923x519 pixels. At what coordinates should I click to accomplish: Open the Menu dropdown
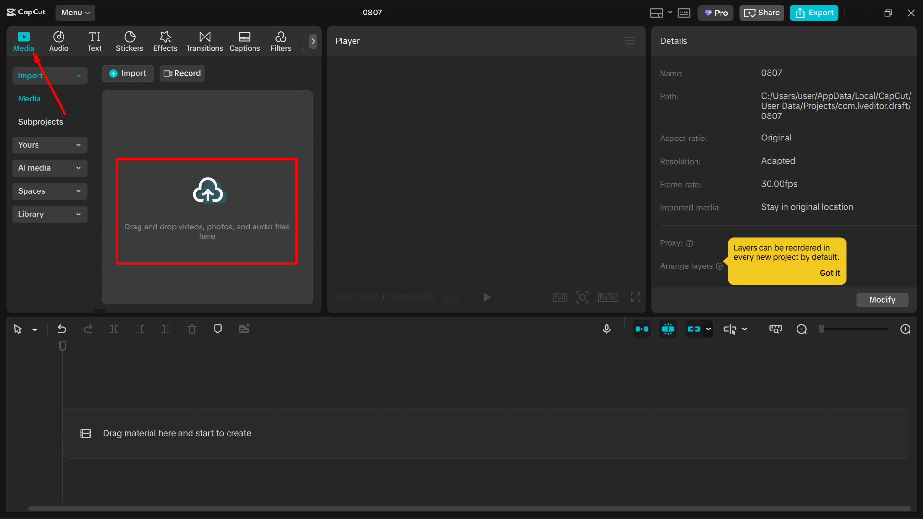point(76,13)
